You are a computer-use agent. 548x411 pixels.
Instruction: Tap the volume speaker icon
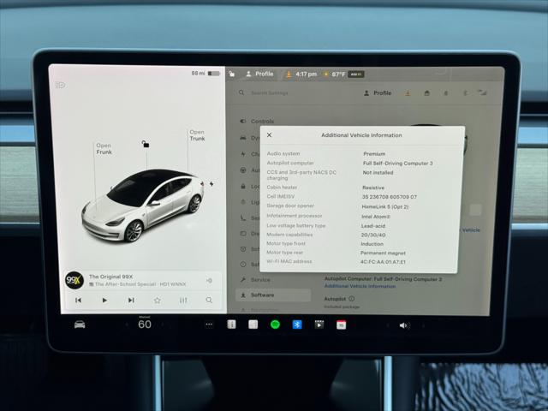(404, 325)
